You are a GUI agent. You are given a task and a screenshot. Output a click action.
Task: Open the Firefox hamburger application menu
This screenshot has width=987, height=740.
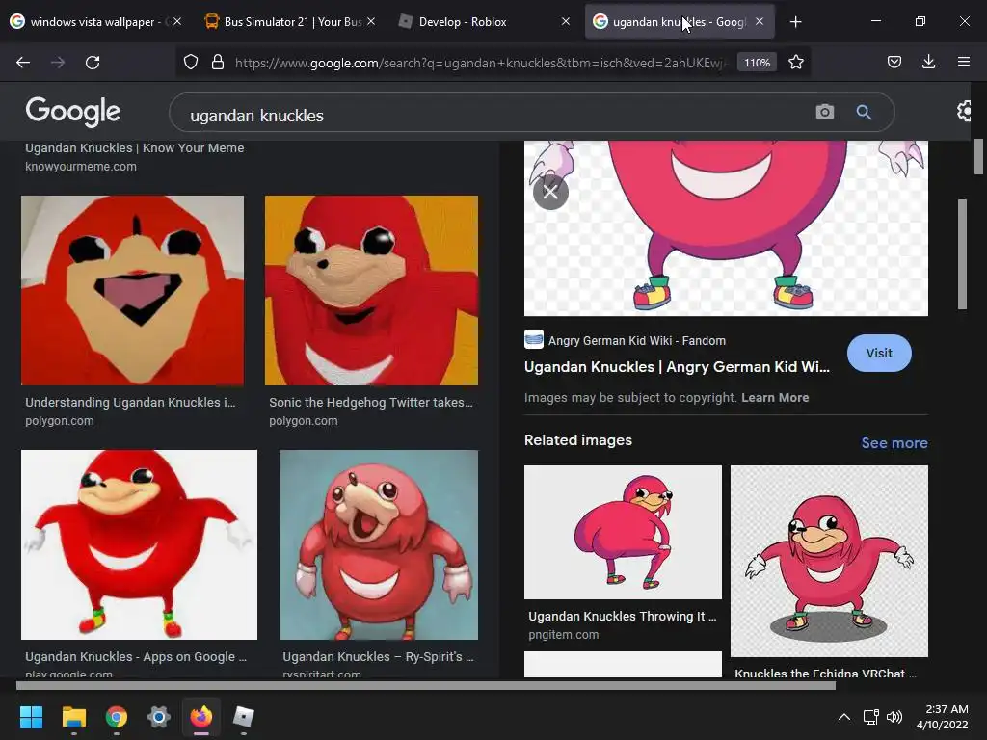[x=963, y=62]
